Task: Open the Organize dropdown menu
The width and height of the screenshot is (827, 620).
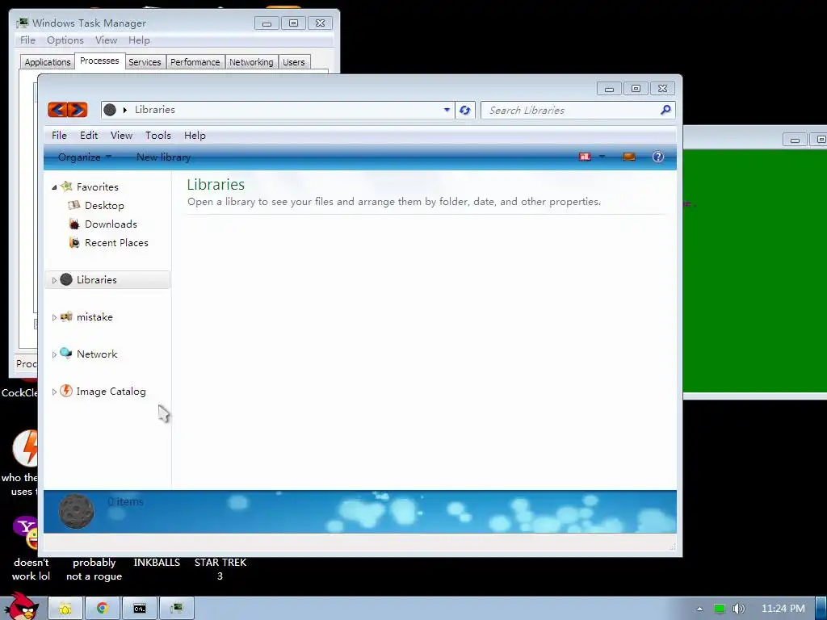Action: 84,157
